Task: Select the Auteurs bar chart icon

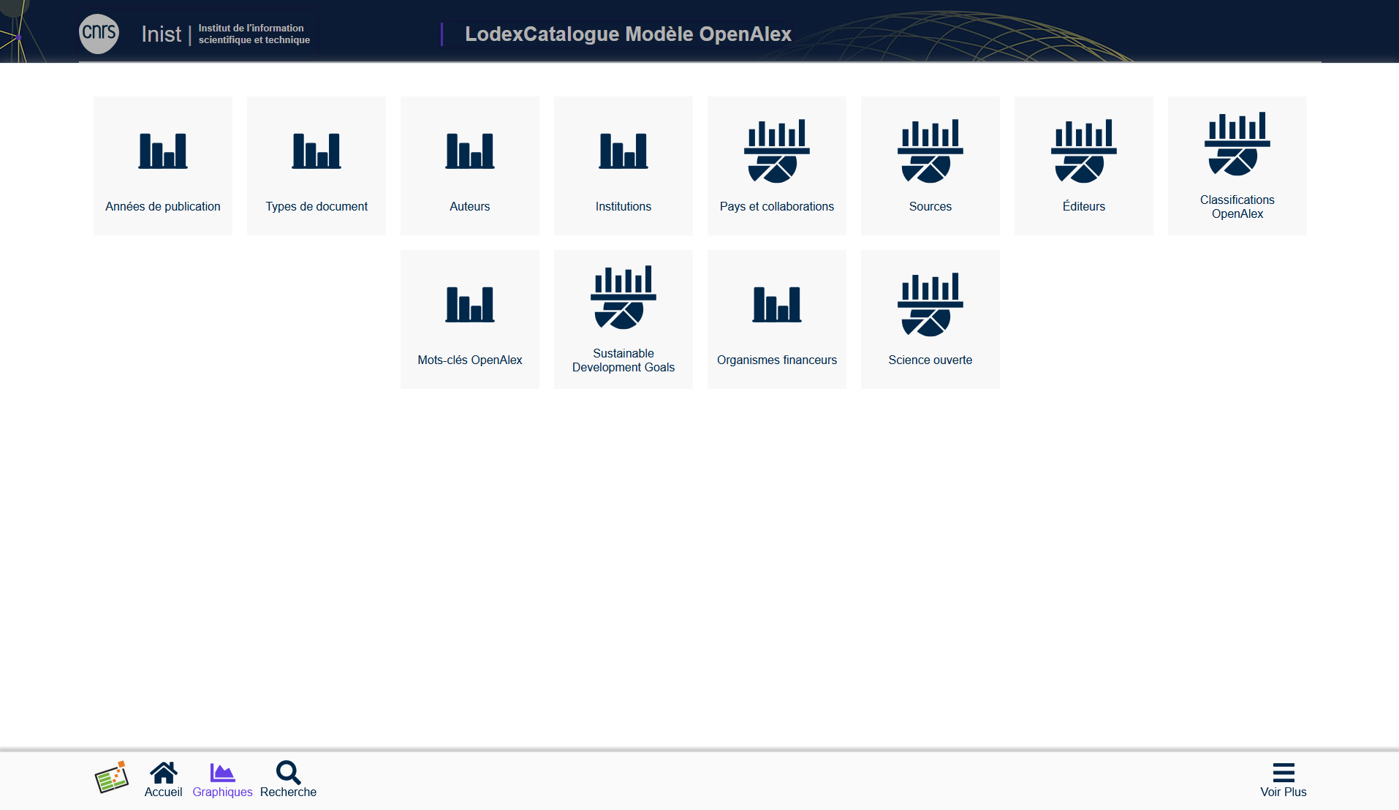Action: click(470, 151)
